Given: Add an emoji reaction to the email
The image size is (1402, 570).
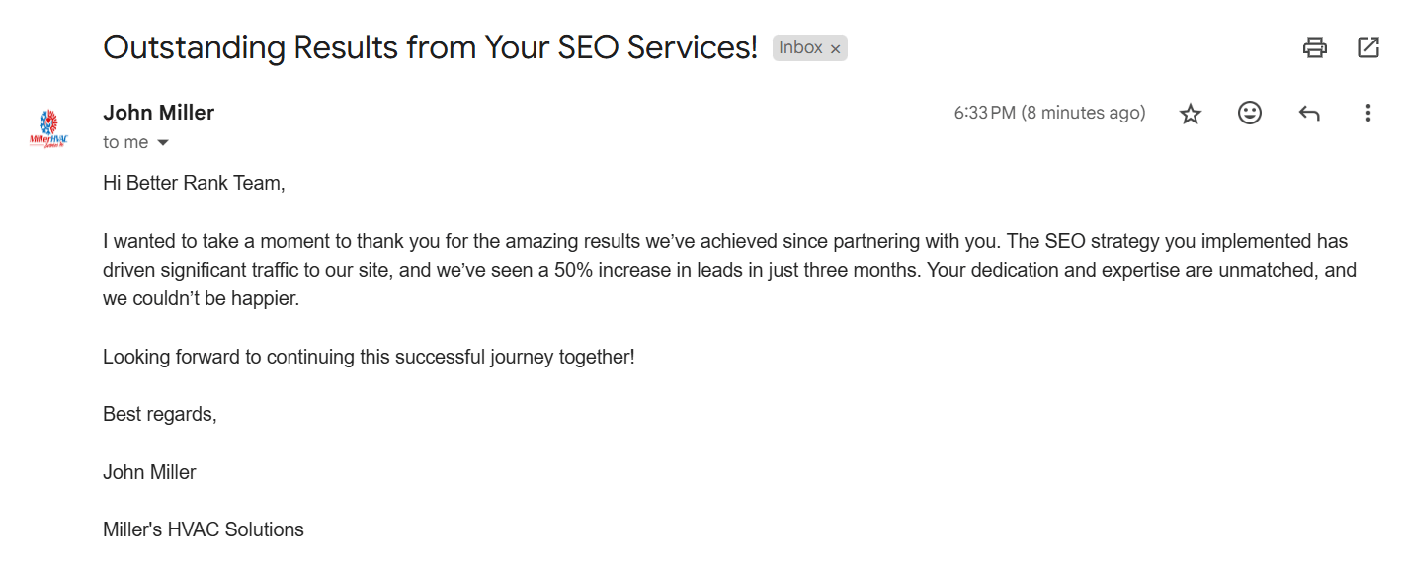Looking at the screenshot, I should [1250, 114].
